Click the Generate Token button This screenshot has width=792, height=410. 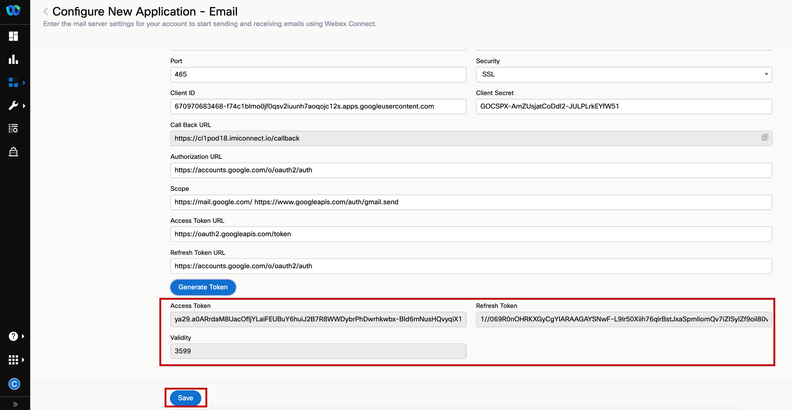pos(203,287)
